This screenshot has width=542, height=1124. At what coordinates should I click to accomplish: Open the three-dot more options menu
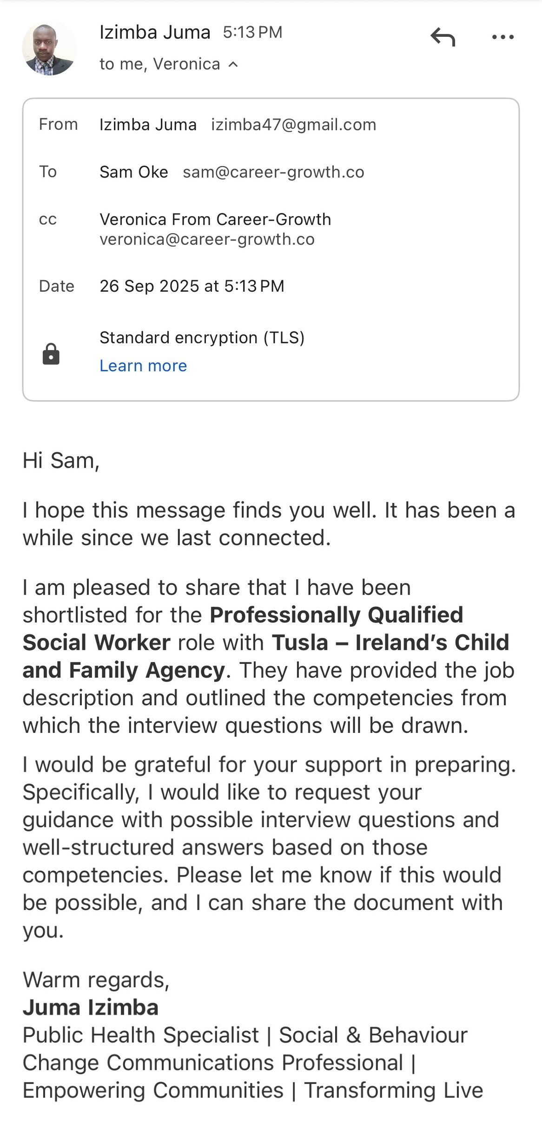click(x=502, y=37)
